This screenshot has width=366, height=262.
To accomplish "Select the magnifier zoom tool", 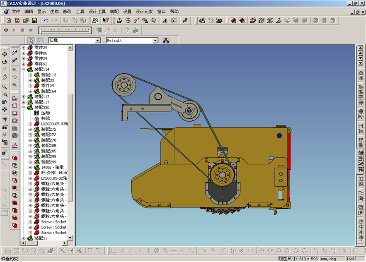I will point(5,87).
